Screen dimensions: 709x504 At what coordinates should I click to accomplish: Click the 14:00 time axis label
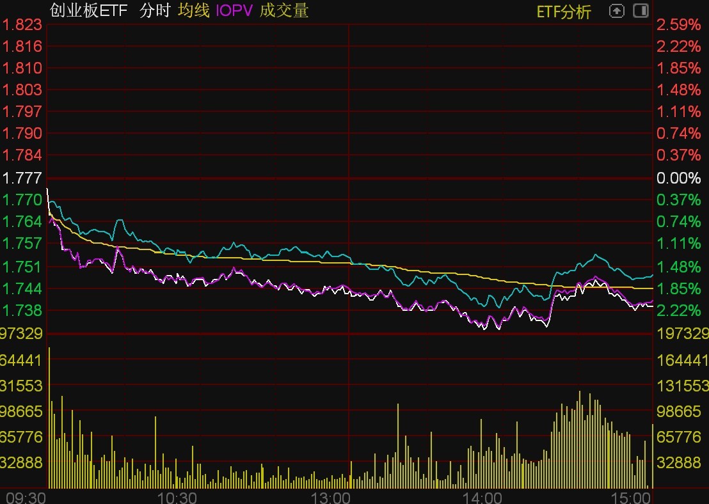(481, 498)
